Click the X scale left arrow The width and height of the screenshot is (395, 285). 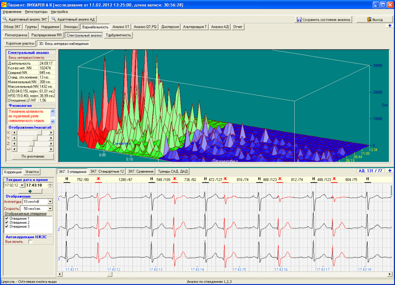[14, 132]
